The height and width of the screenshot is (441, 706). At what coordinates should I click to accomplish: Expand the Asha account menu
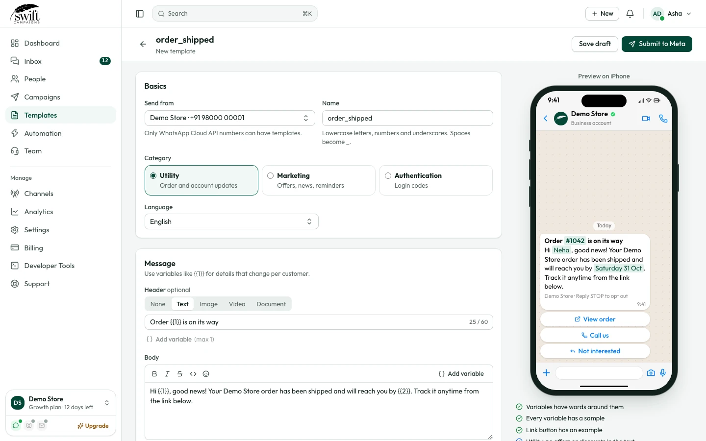coord(671,14)
